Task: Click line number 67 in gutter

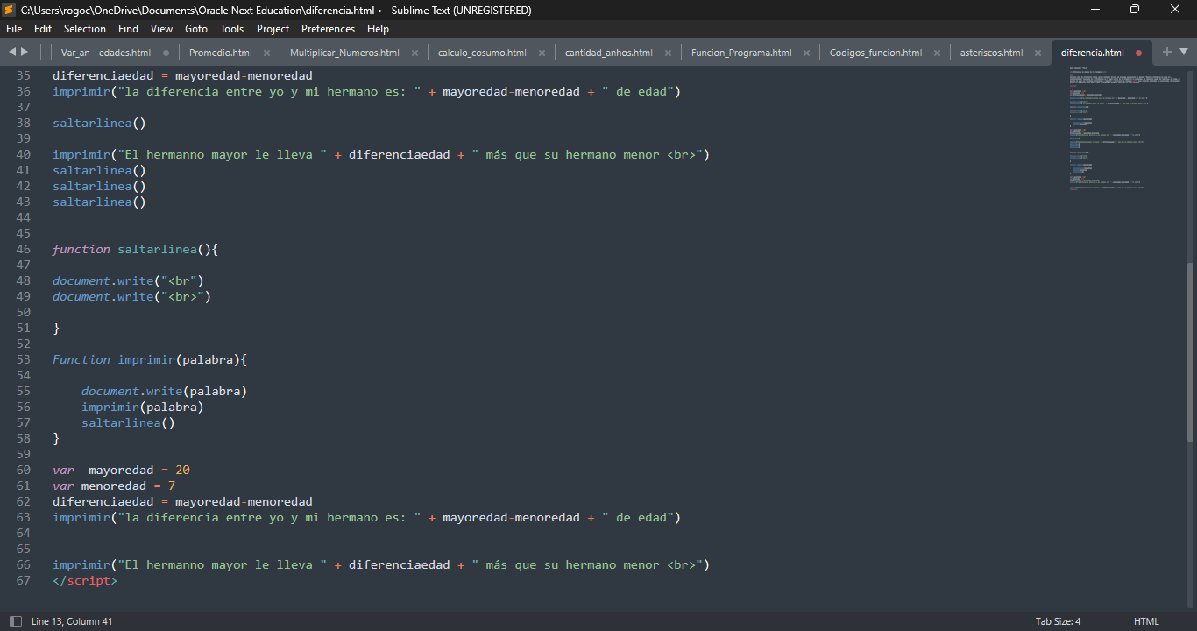Action: click(23, 580)
